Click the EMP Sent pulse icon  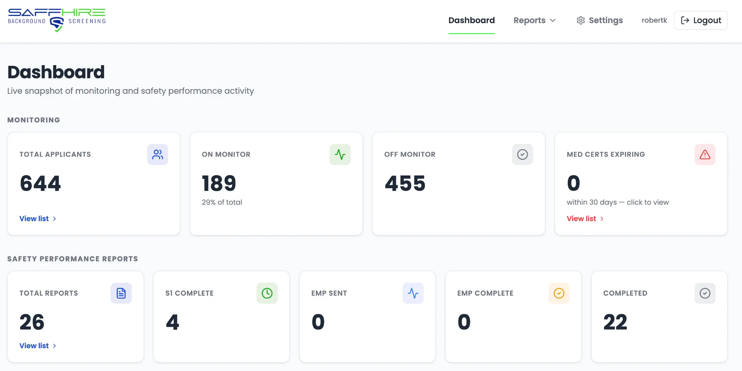(413, 293)
